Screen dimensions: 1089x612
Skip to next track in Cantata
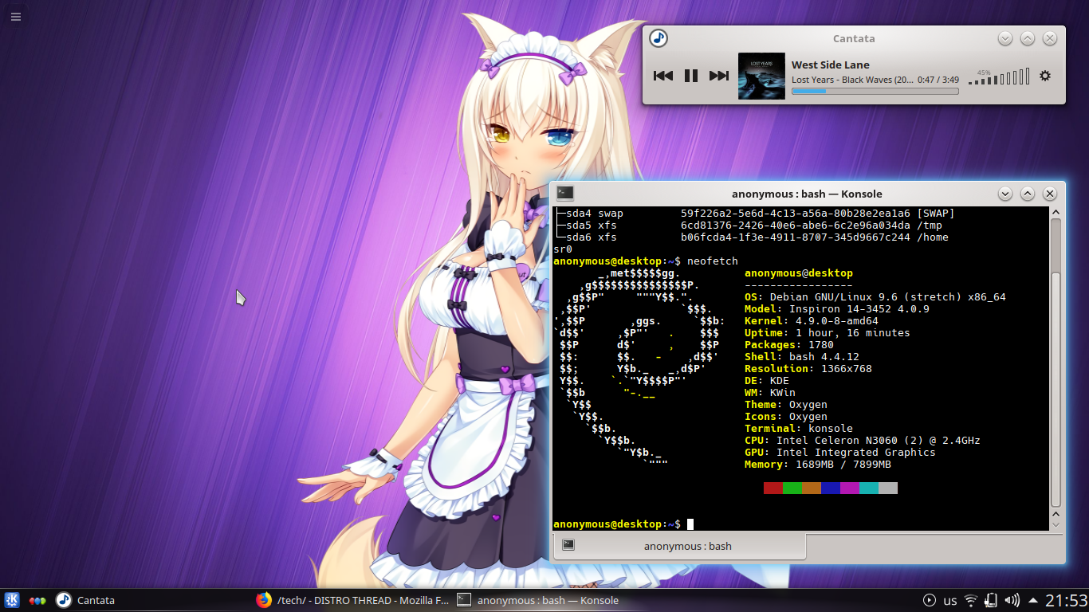pos(719,76)
